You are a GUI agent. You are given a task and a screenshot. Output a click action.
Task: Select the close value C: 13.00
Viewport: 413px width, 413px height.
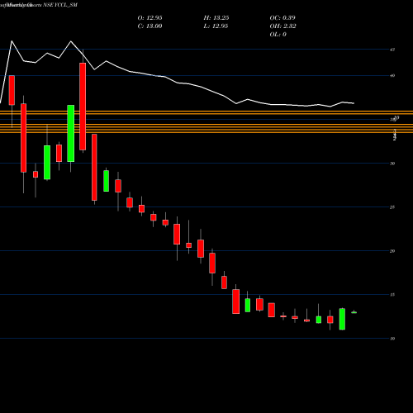(x=150, y=26)
